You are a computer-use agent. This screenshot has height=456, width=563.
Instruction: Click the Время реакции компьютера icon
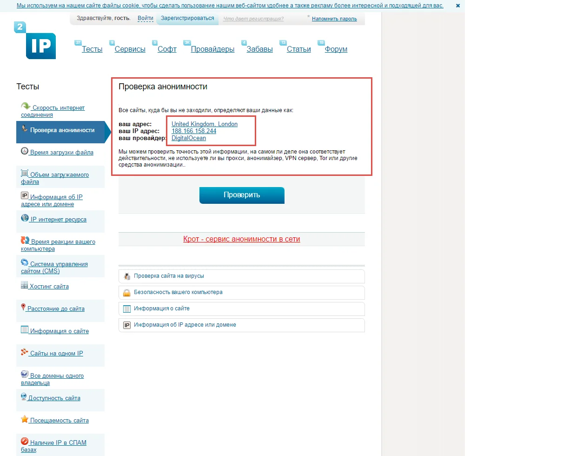25,240
